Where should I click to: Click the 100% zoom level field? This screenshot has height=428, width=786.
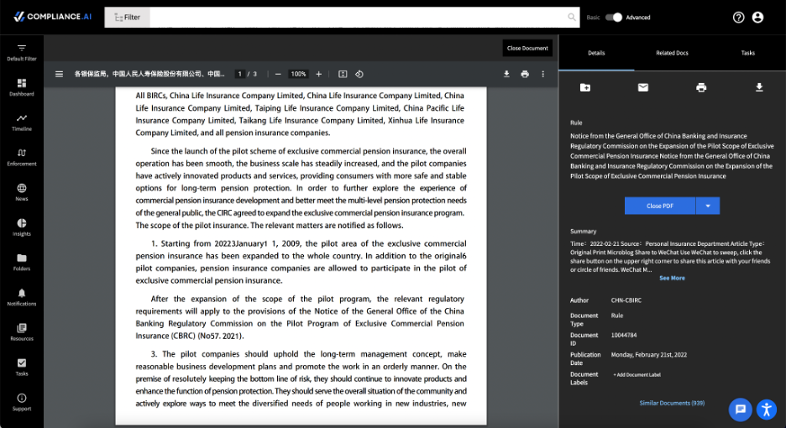(x=298, y=74)
